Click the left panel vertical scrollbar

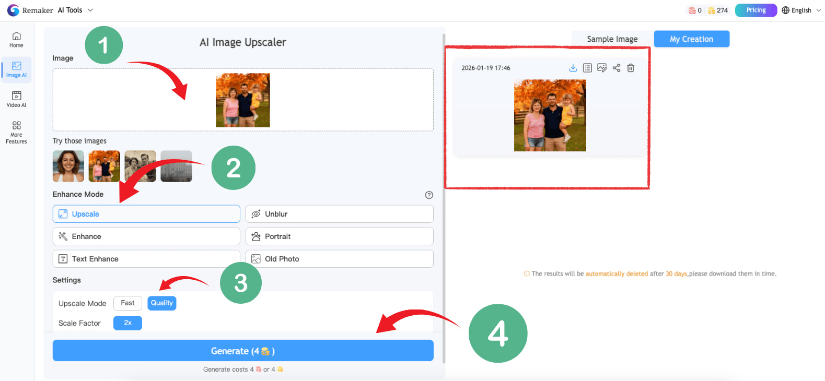click(x=444, y=198)
